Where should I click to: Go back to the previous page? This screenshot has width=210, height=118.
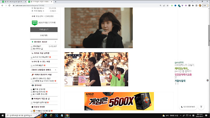coord(2,6)
